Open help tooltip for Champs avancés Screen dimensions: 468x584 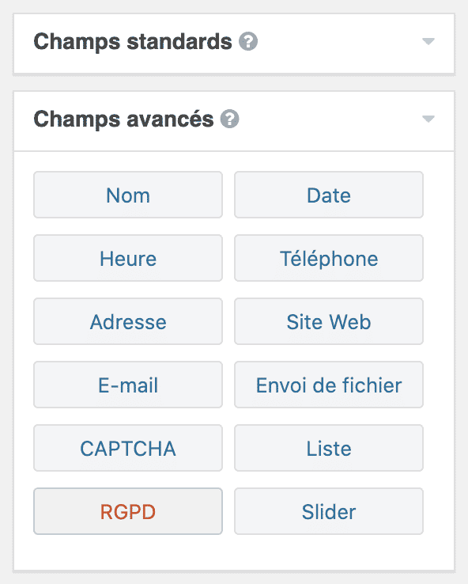click(230, 119)
